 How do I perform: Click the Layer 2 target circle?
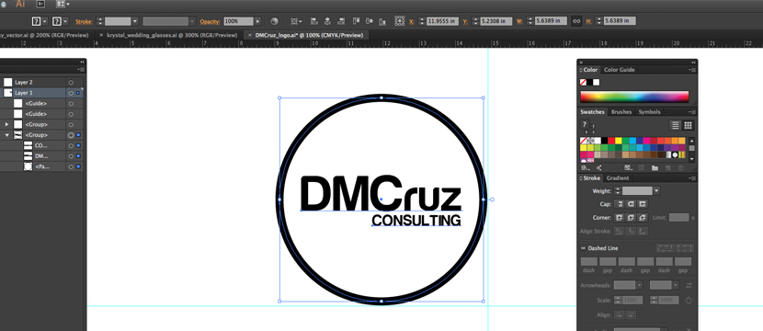[71, 83]
